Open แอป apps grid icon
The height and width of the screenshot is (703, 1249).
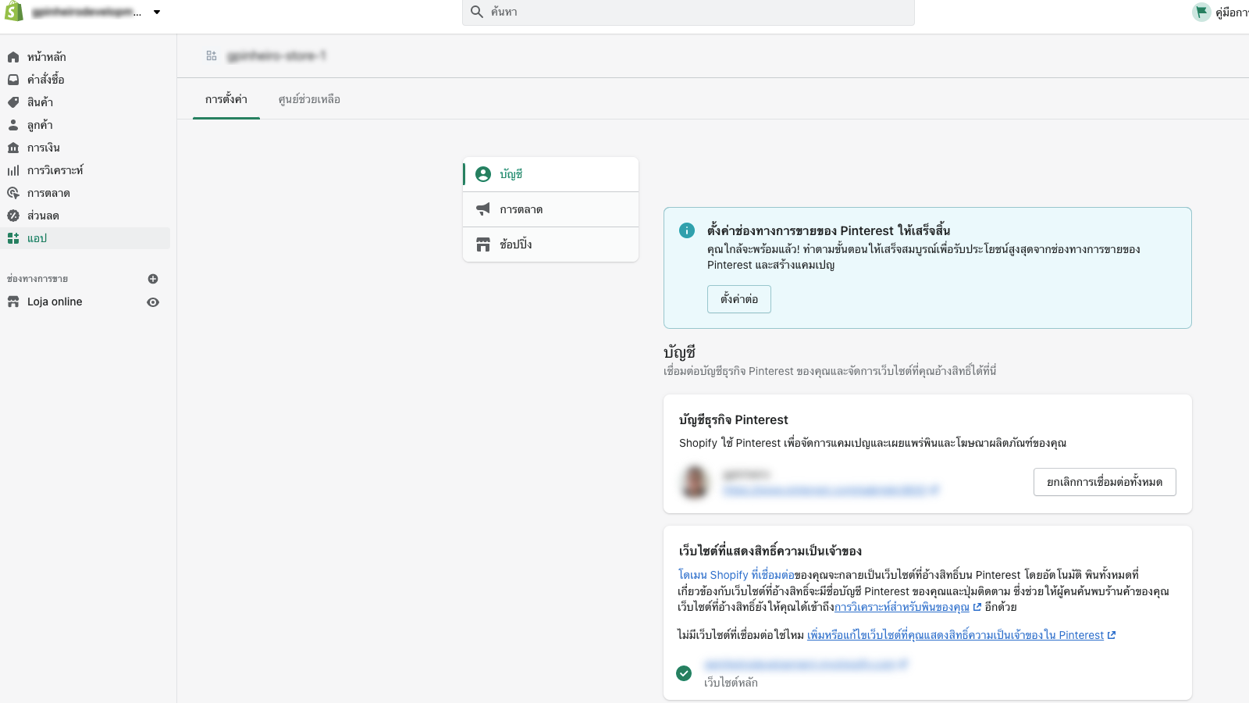[x=13, y=238]
